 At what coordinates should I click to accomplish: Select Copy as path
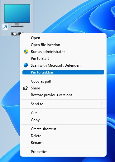(x=63, y=81)
